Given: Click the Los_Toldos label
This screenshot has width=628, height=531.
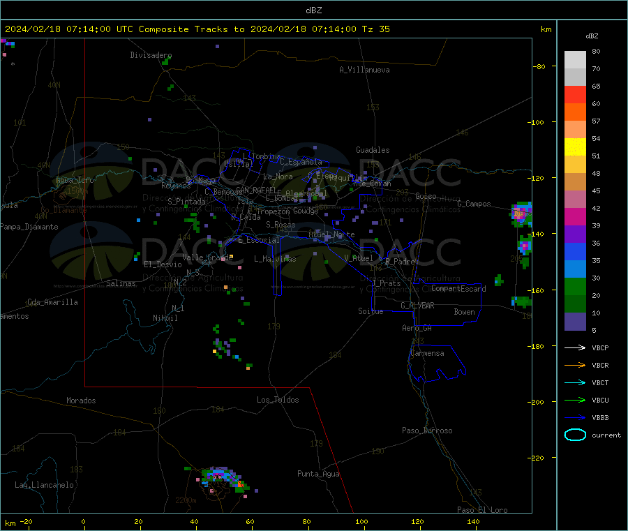Looking at the screenshot, I should (x=278, y=400).
